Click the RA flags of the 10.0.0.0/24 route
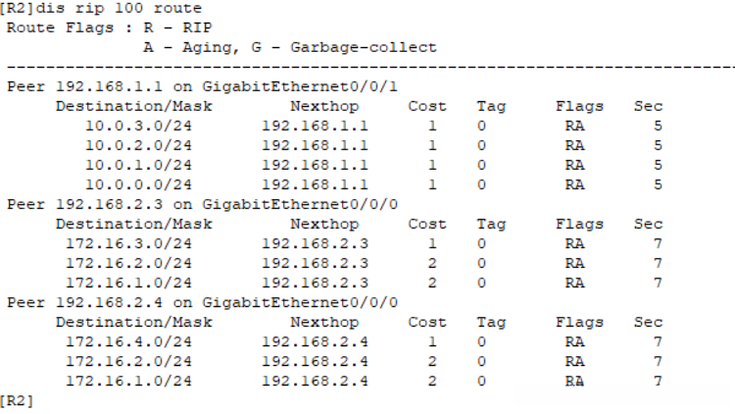Screen dimensions: 735x414 [x=575, y=184]
